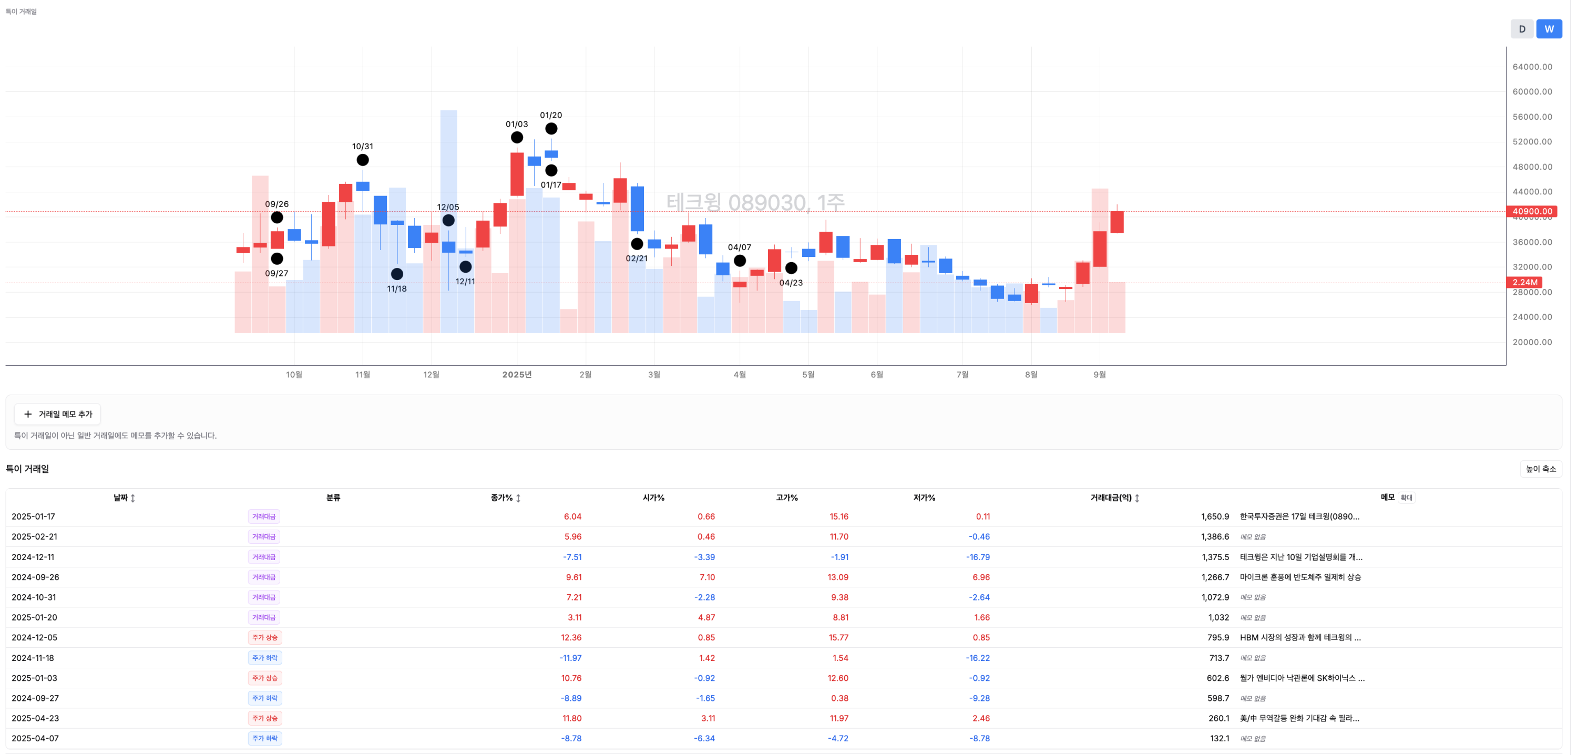Select the 01/03 chart marker
This screenshot has width=1577, height=755.
pos(517,137)
